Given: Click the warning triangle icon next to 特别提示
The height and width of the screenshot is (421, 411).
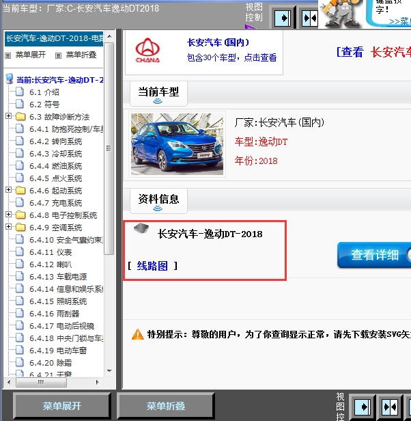Looking at the screenshot, I should click(x=138, y=334).
